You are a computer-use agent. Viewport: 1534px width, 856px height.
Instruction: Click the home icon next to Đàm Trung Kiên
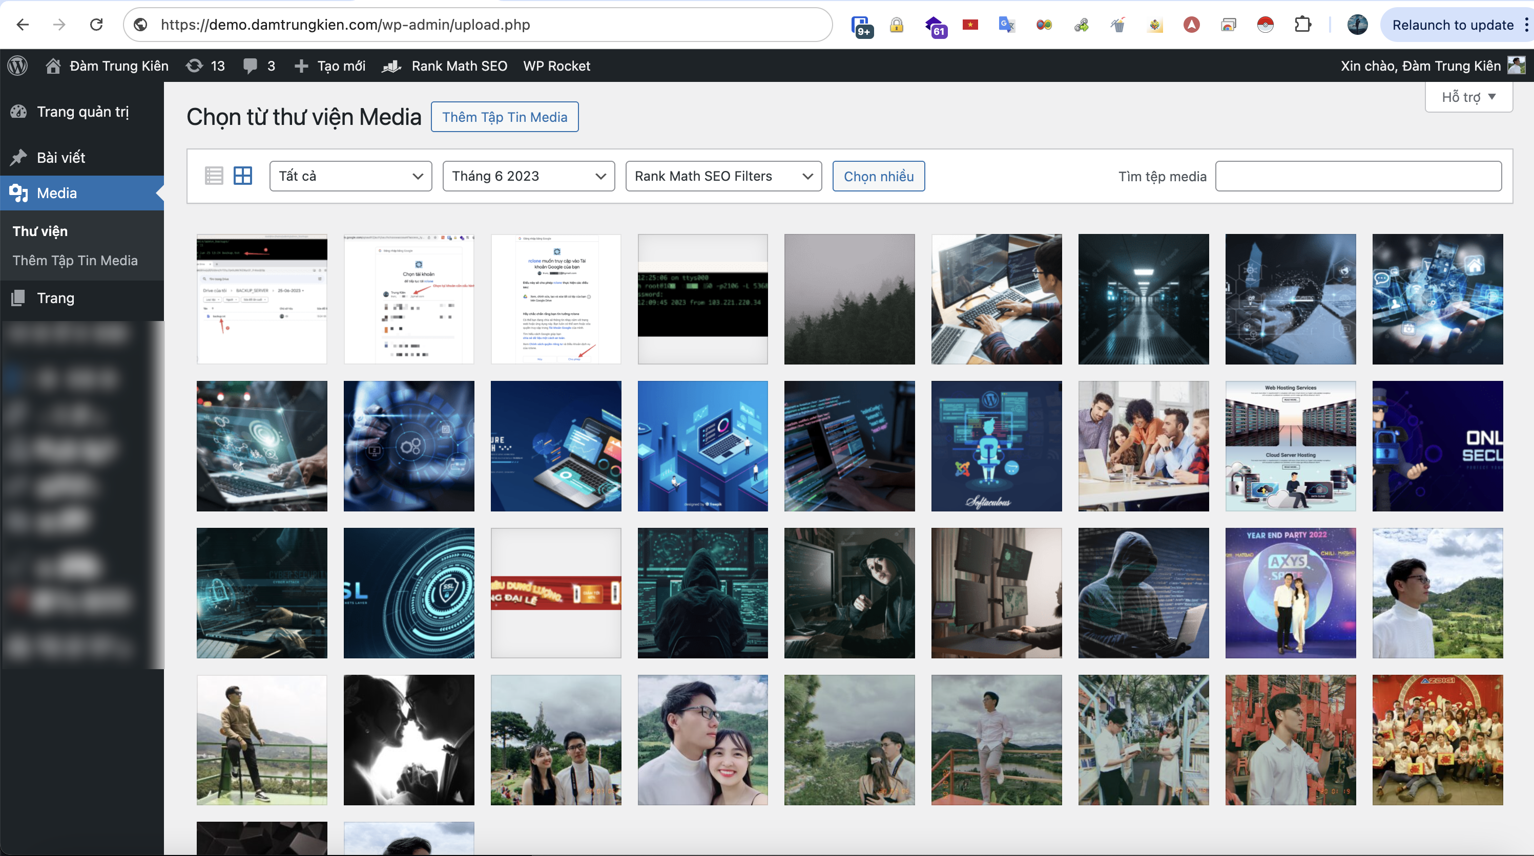(x=53, y=66)
